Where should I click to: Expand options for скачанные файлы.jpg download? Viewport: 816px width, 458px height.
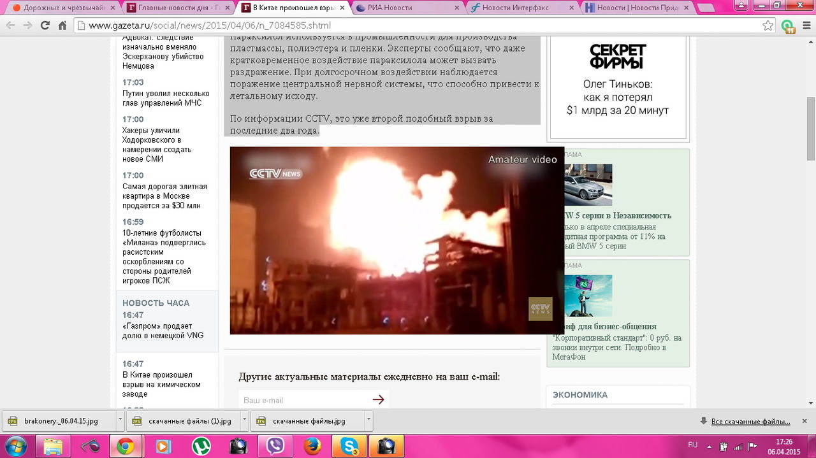coord(368,421)
